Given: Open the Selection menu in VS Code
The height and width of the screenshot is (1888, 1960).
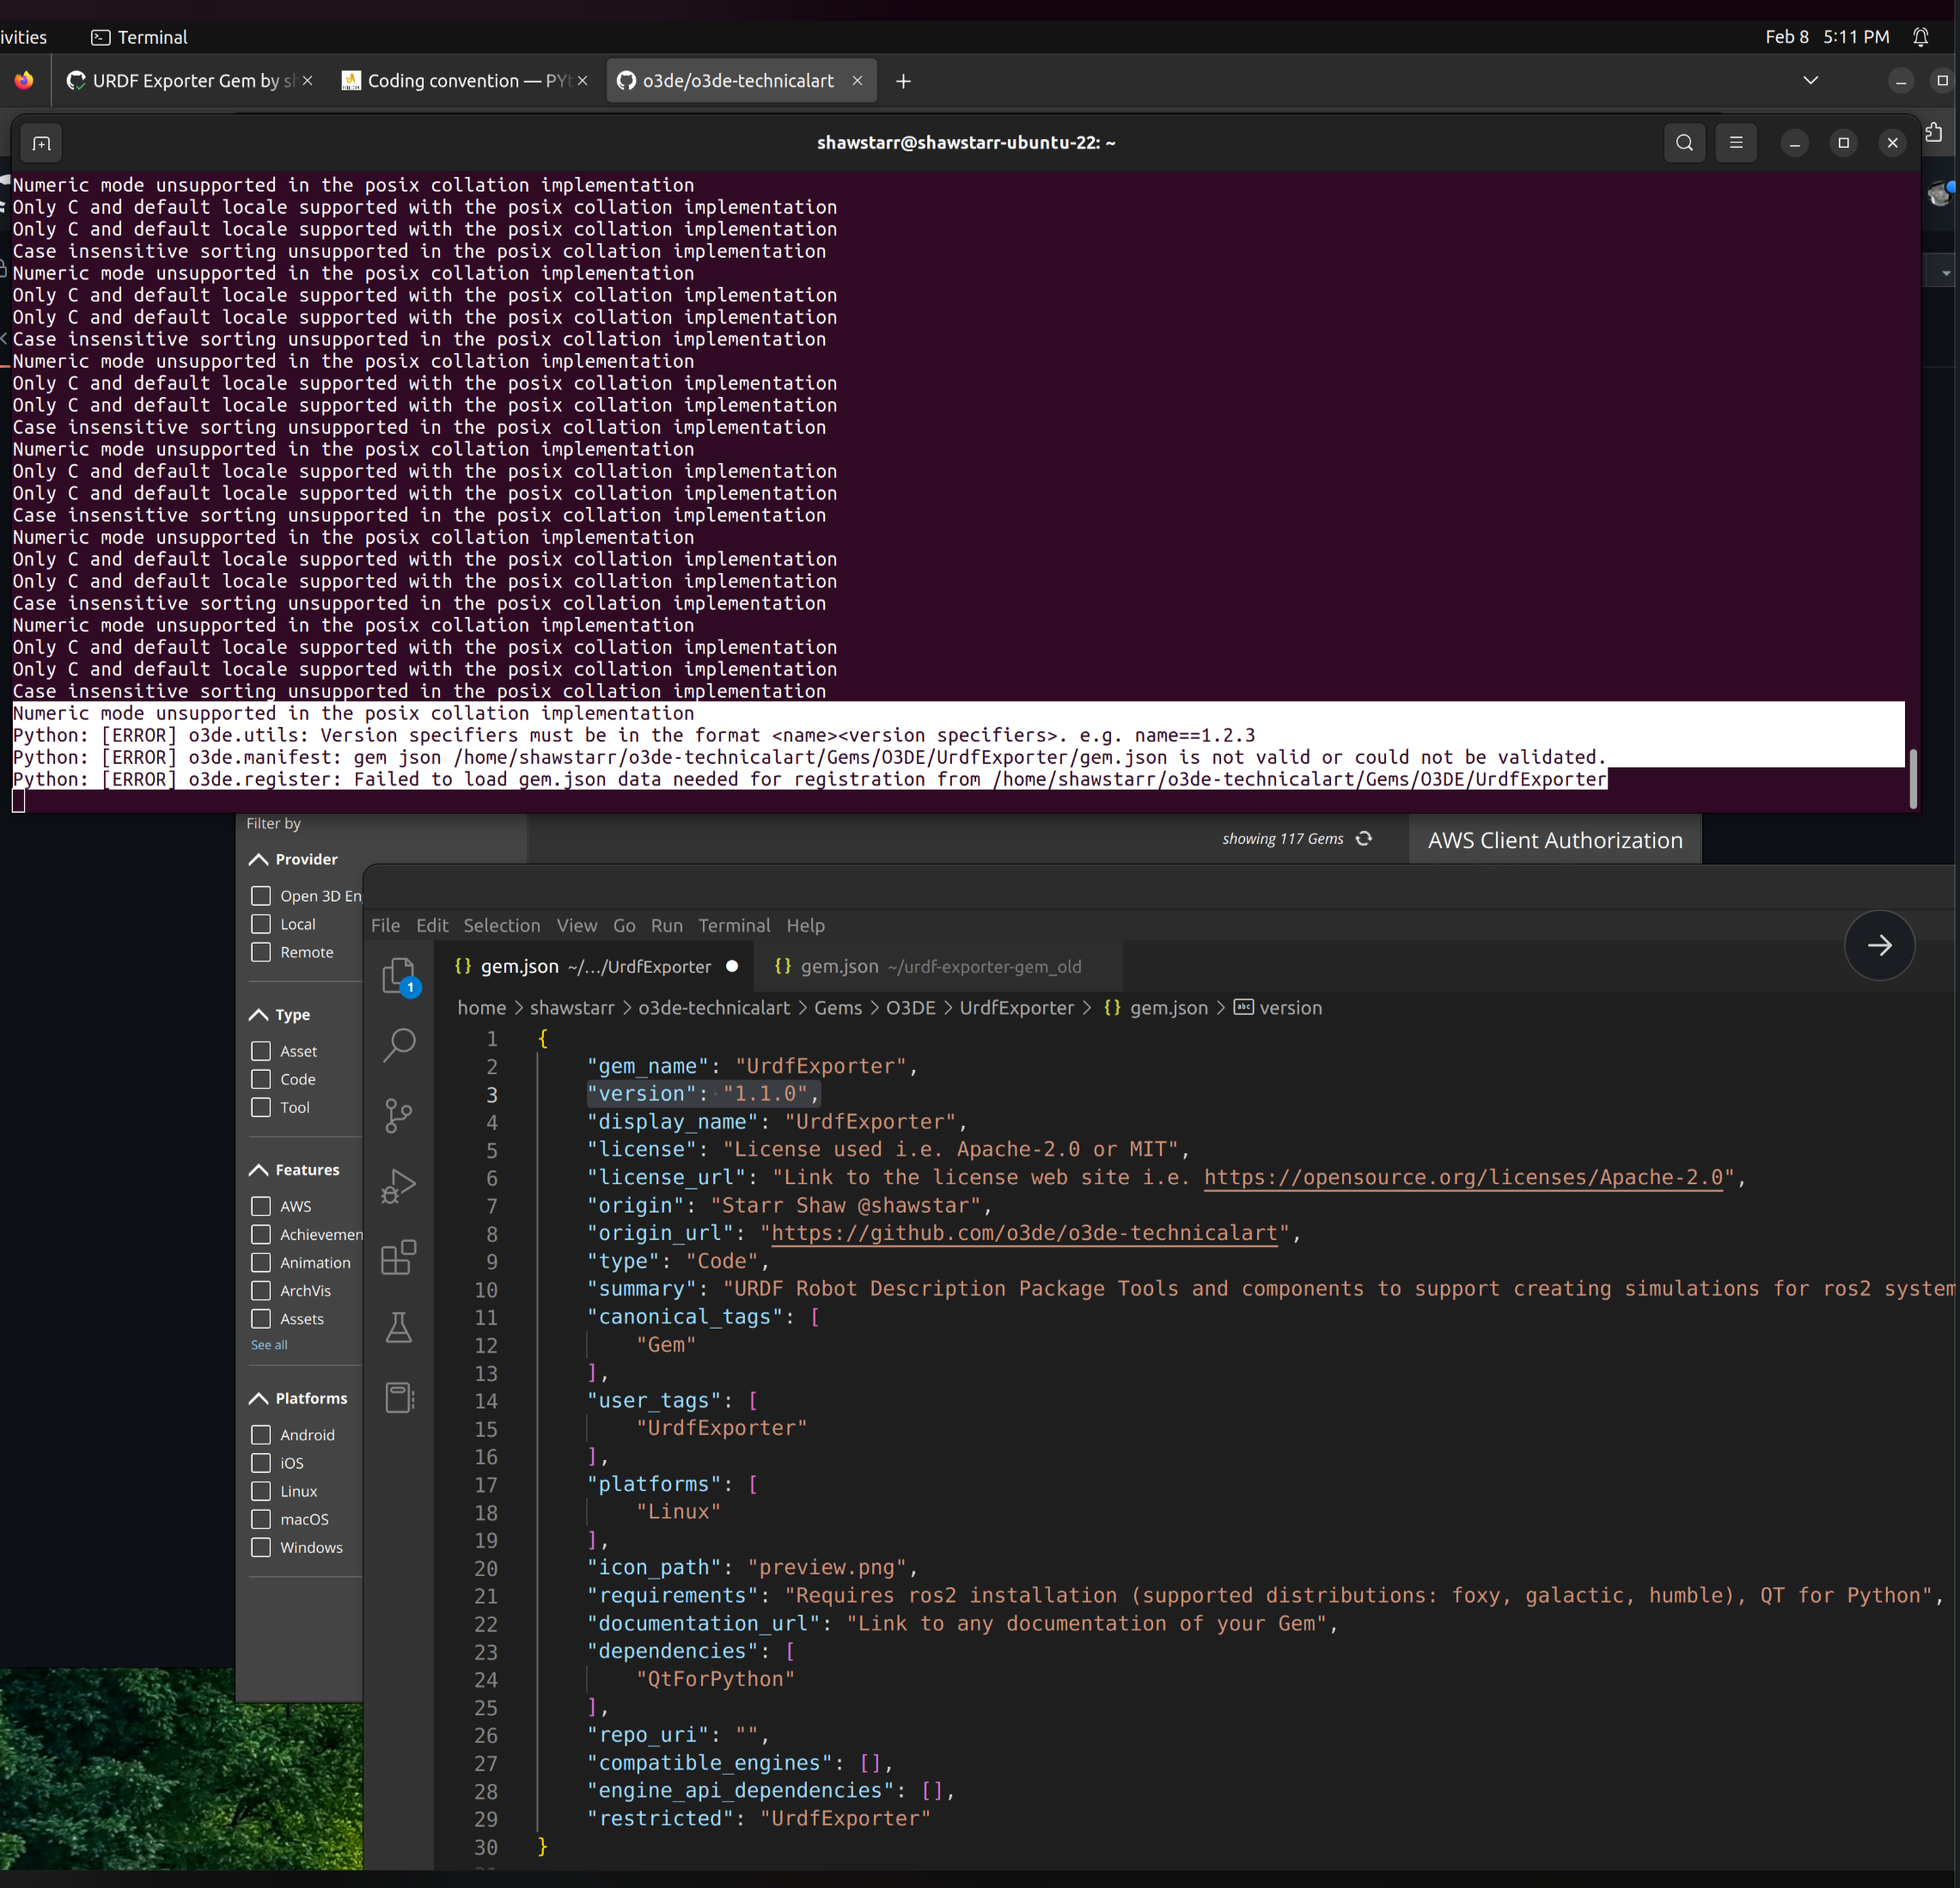Looking at the screenshot, I should point(501,925).
